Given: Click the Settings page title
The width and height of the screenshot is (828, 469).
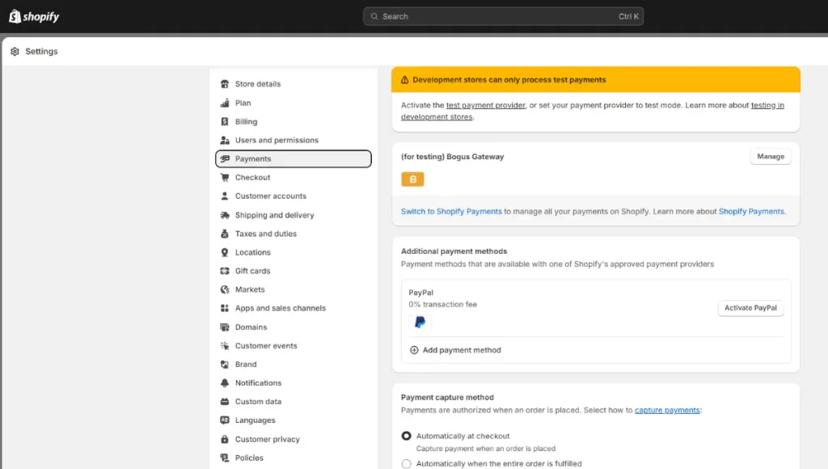Looking at the screenshot, I should (x=41, y=51).
